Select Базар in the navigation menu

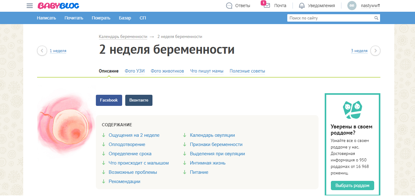coord(125,18)
